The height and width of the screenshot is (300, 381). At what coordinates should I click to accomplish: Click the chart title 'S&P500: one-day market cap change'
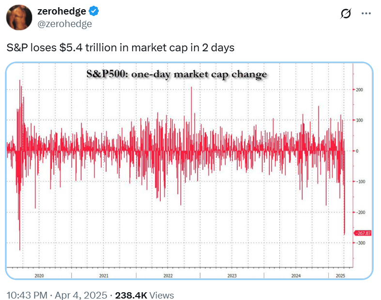[176, 75]
